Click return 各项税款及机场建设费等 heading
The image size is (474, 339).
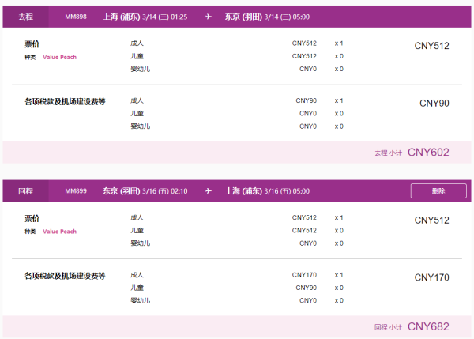[x=65, y=276]
